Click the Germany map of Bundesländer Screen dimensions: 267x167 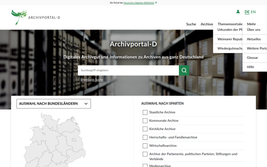[54, 140]
